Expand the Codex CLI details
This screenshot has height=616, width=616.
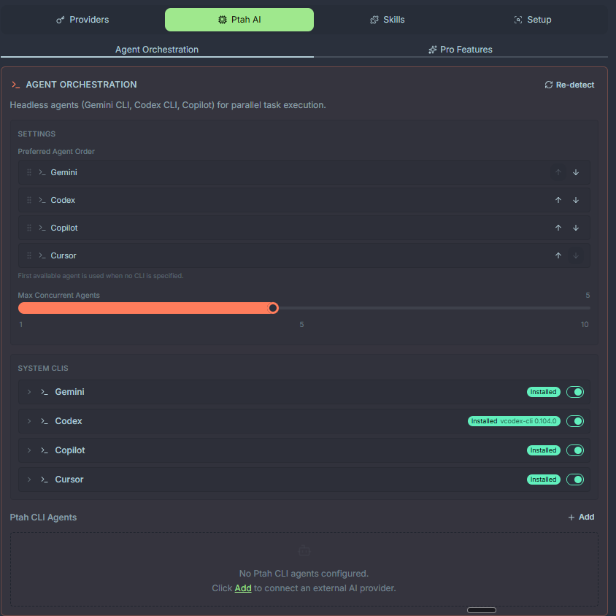click(29, 420)
